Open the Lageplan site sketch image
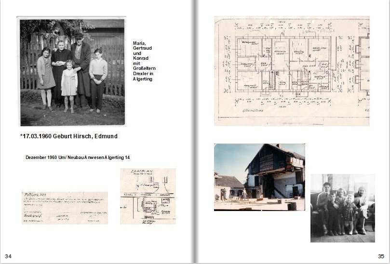 click(x=148, y=196)
